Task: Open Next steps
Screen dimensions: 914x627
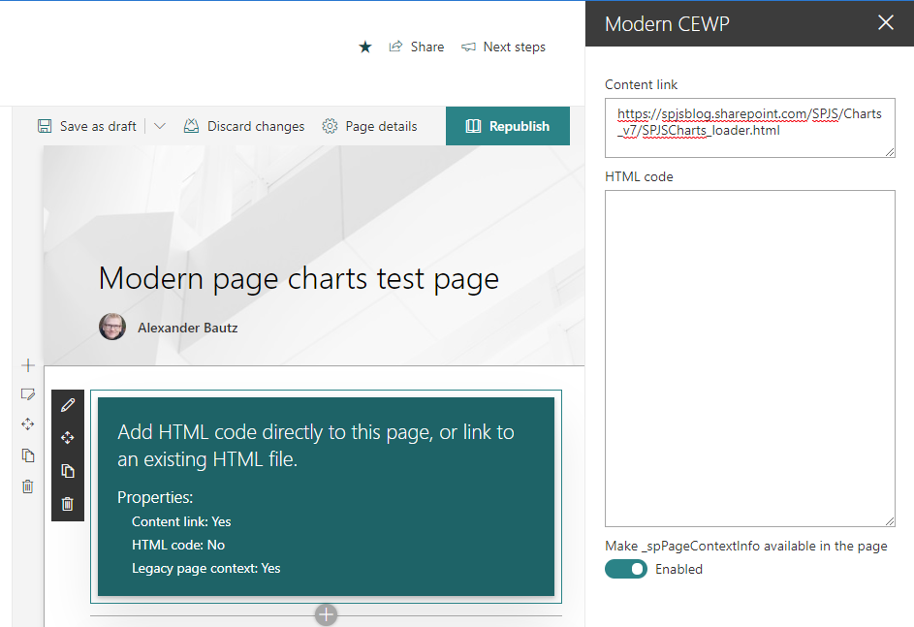Action: (x=503, y=47)
